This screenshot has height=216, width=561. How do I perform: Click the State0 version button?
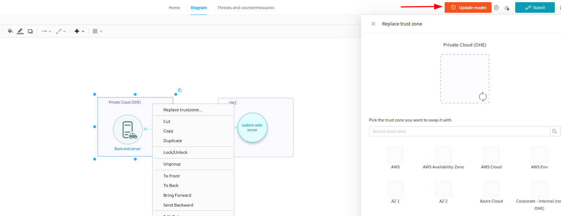(x=534, y=8)
